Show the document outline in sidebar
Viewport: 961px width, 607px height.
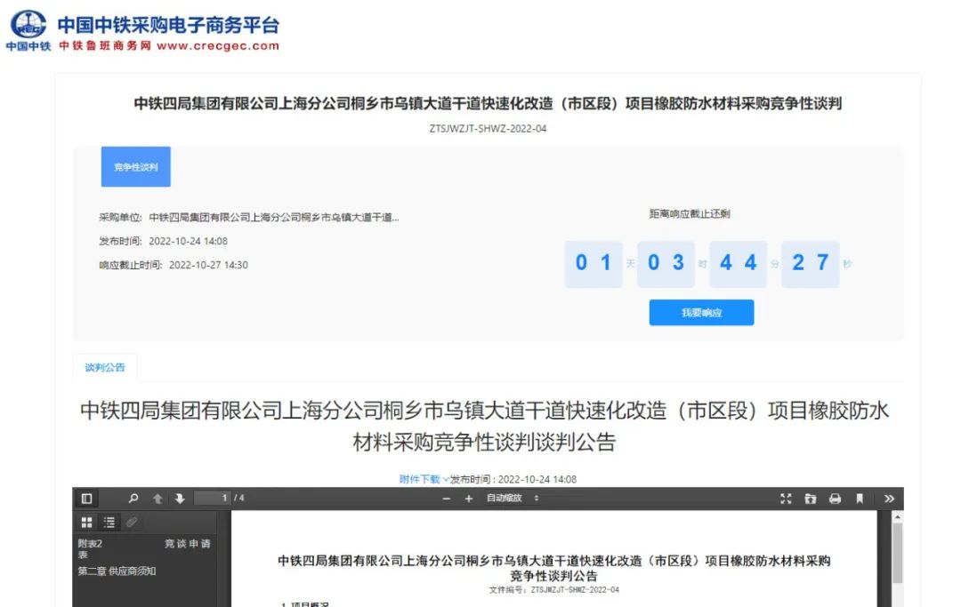[x=109, y=522]
